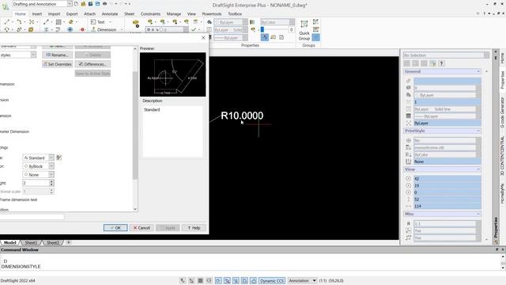This screenshot has height=285, width=506.
Task: Click the Help button in the dialog
Action: point(194,228)
